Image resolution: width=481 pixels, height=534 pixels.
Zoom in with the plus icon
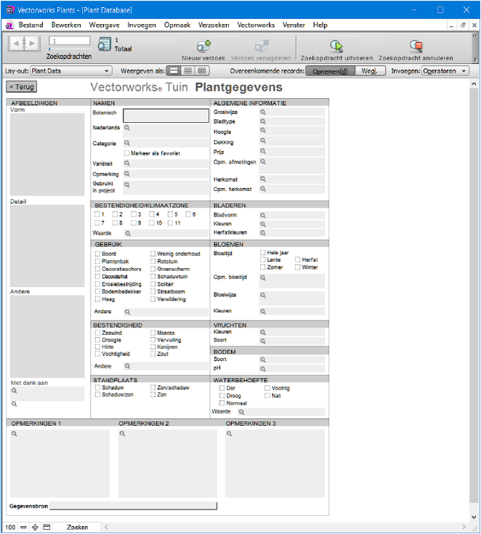tap(35, 527)
